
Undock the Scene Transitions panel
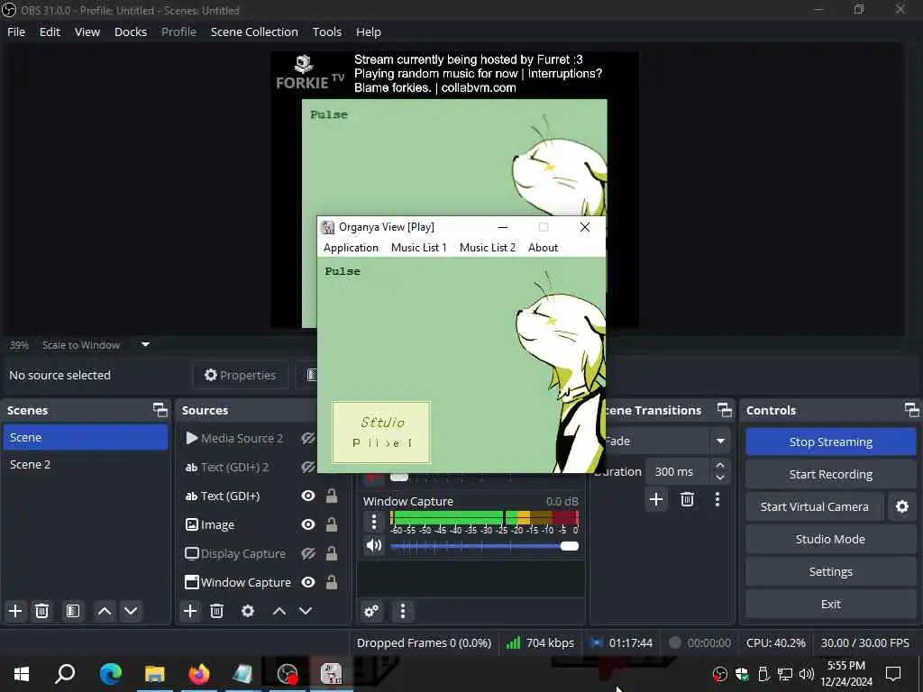coord(725,410)
